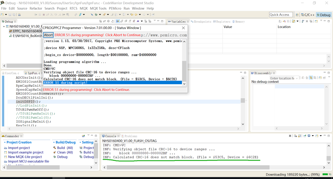333x179 pixels.
Task: Click the blue Flash Programmer lightning icon
Action: click(80, 15)
